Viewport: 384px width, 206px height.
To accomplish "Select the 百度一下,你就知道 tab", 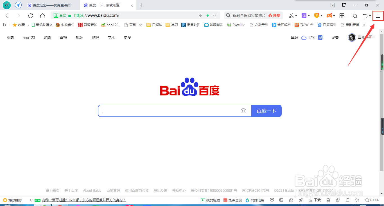I will 108,5.
